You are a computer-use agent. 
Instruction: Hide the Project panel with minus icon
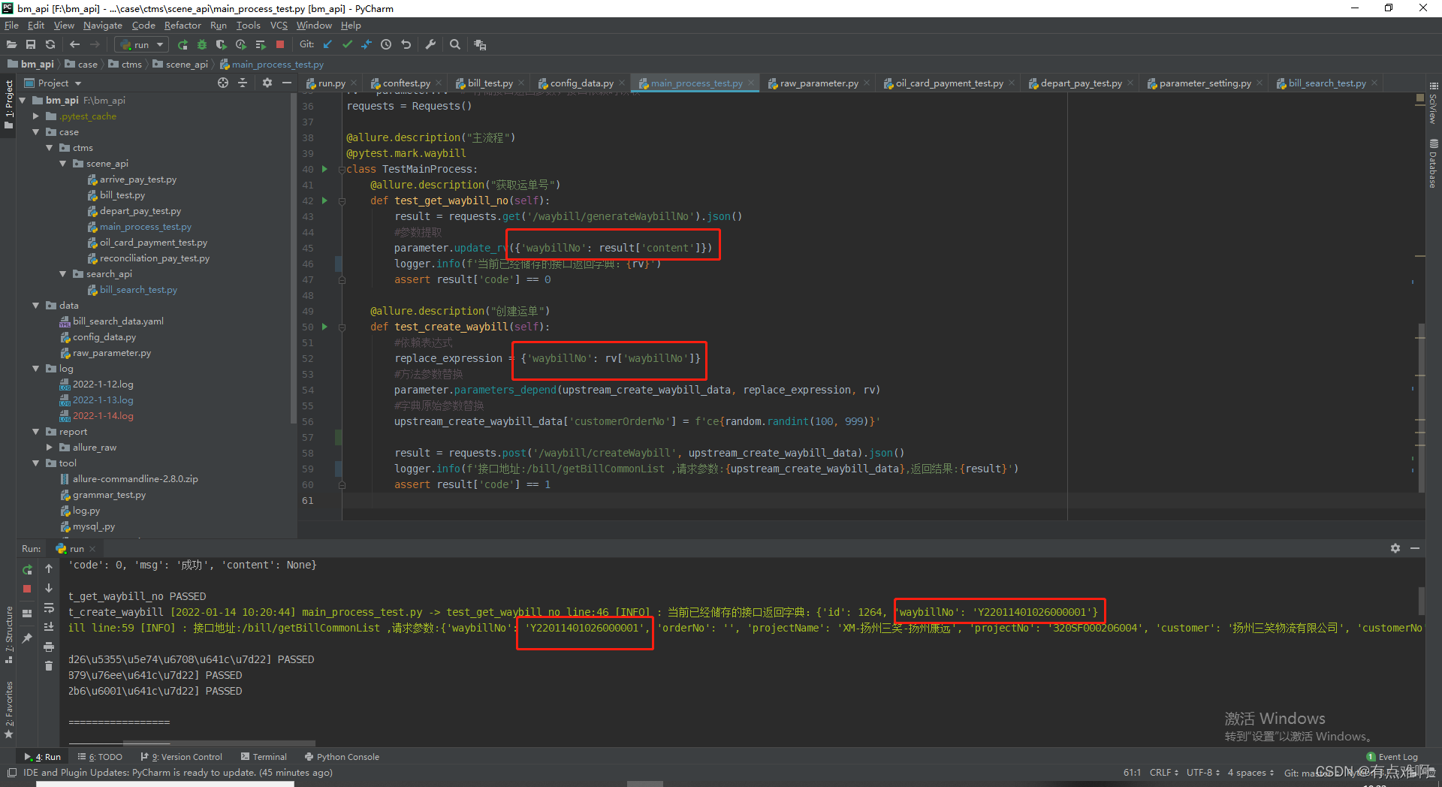[x=287, y=83]
